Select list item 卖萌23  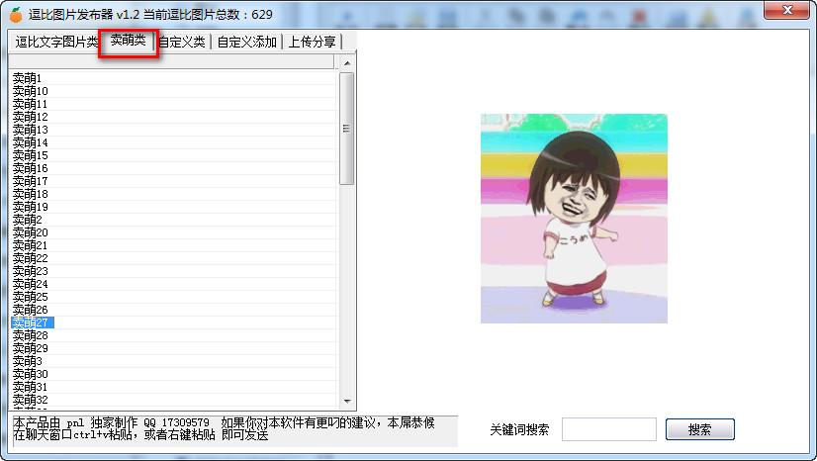tap(31, 271)
